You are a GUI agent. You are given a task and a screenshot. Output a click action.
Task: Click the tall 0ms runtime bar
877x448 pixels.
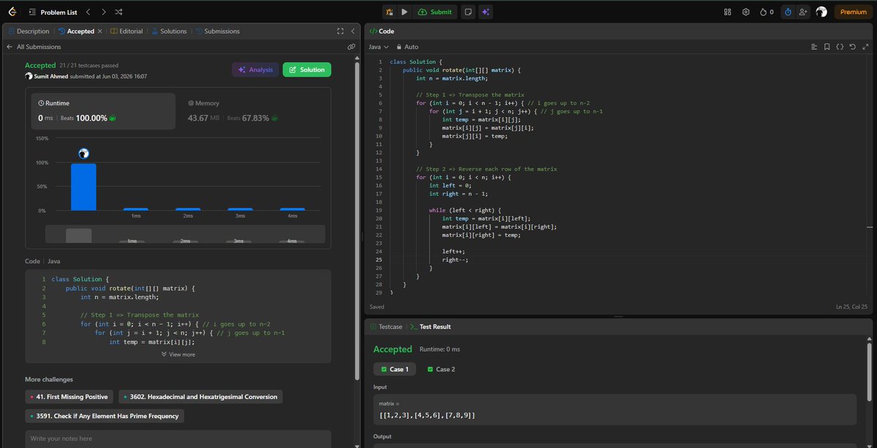coord(83,187)
